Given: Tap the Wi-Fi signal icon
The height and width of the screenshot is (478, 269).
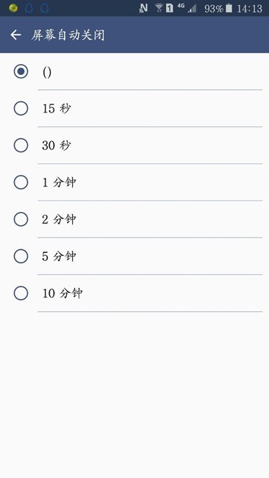Looking at the screenshot, I should [x=159, y=8].
